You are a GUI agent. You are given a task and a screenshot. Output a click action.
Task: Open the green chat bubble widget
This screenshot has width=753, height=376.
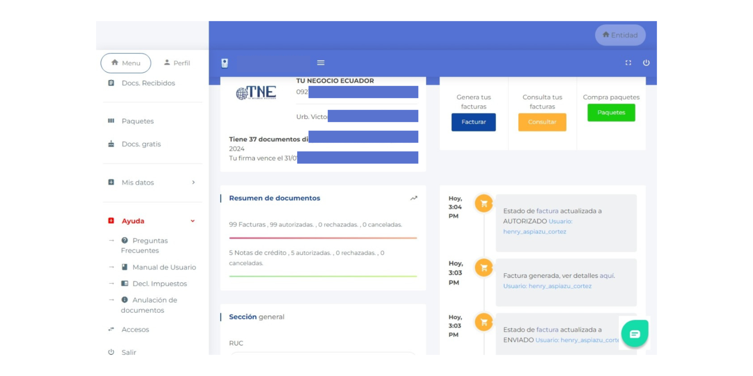click(635, 334)
